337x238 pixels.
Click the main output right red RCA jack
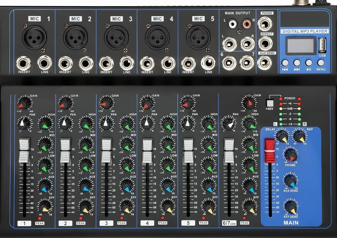(246, 24)
